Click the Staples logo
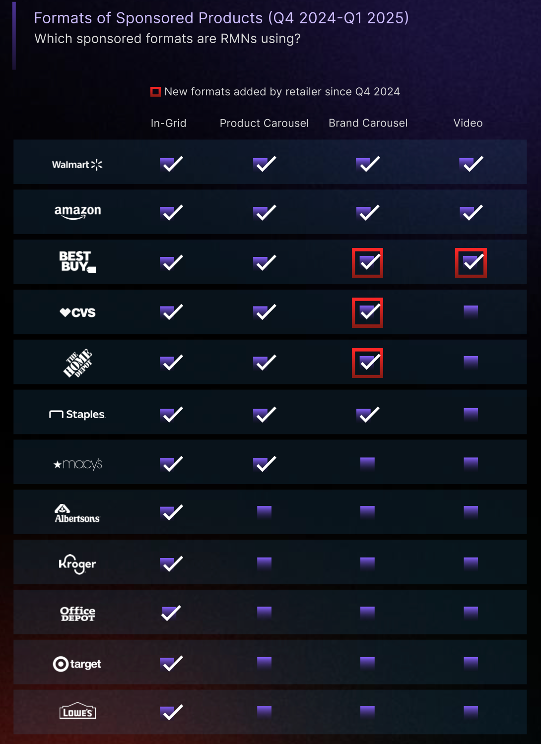This screenshot has width=541, height=744. coord(77,414)
